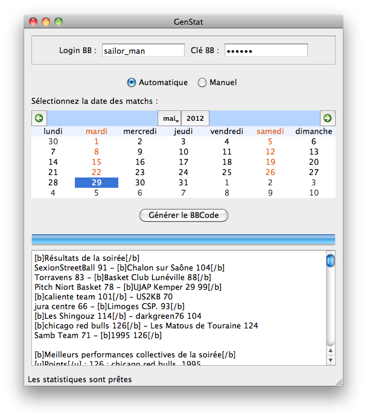Click the Pitch Niort Basket 78 line

coord(128,287)
